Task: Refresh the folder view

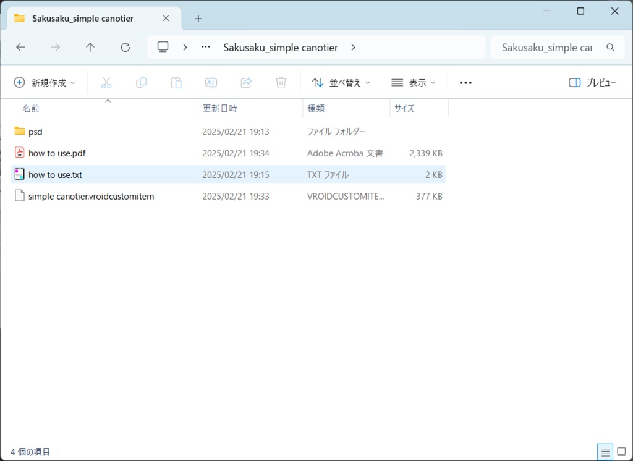Action: pos(125,47)
